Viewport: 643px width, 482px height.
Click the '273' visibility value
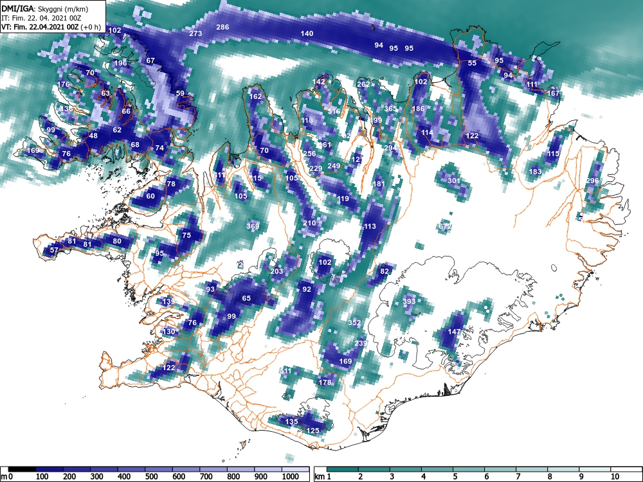tap(195, 33)
